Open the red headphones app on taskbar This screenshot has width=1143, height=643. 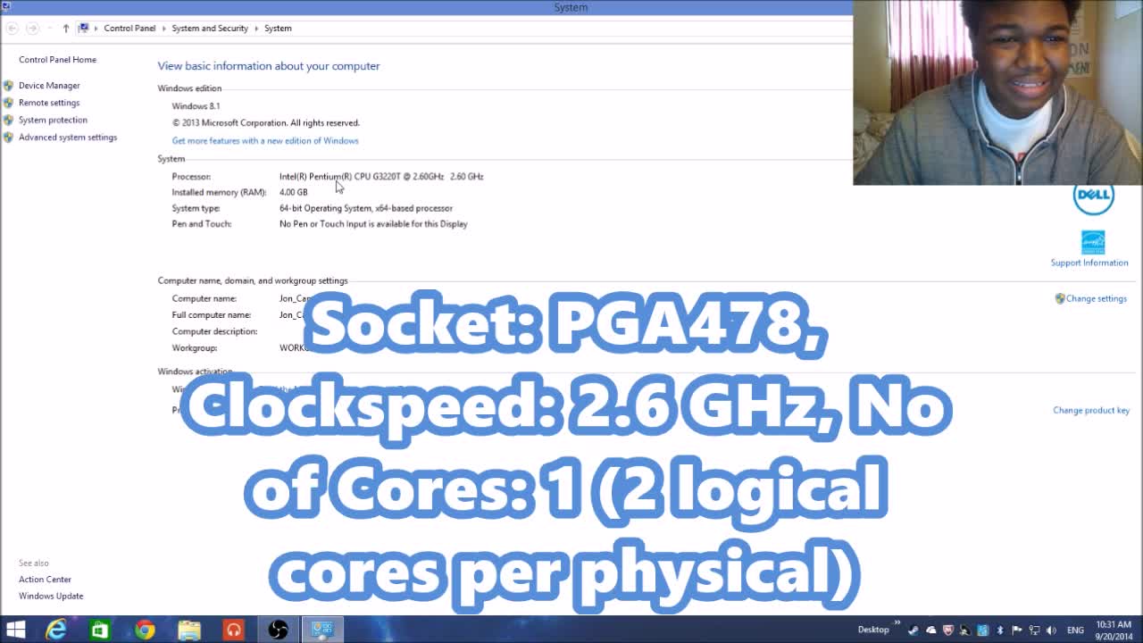(233, 630)
